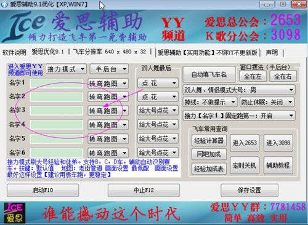
Task: Open the 声明 tab
Action: tap(272, 53)
